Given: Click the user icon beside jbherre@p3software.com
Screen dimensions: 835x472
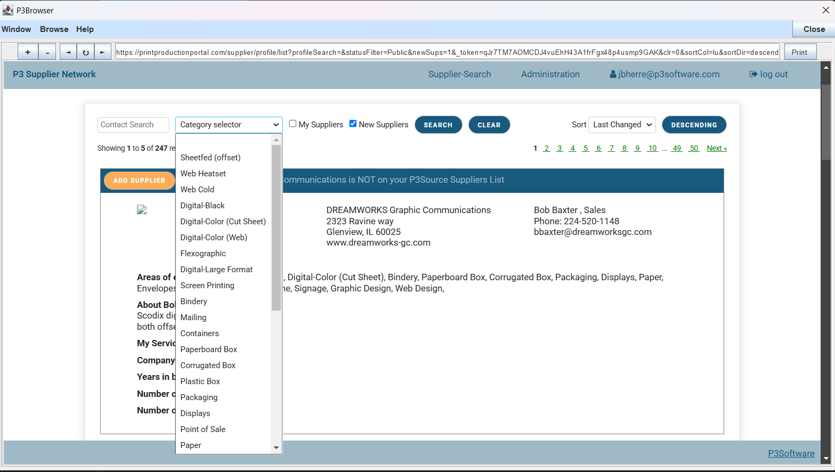Looking at the screenshot, I should (613, 75).
